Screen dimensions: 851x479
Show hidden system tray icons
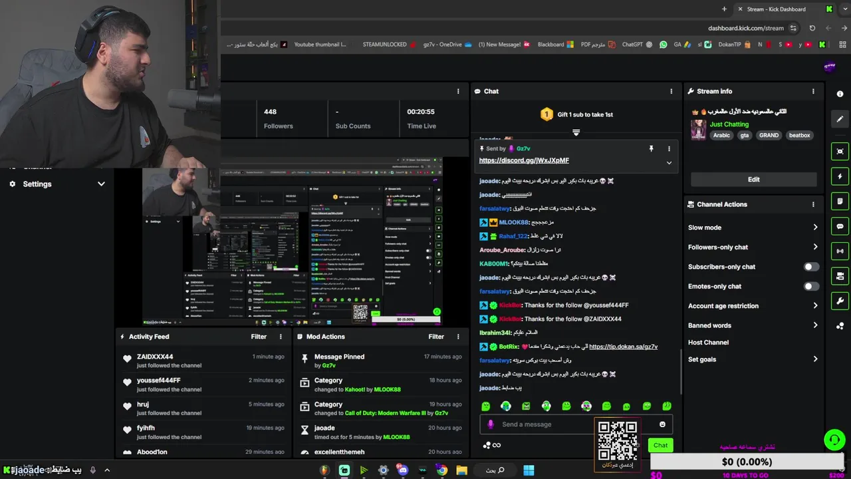point(106,470)
